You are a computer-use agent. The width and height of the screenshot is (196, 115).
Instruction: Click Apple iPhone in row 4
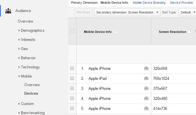pos(100,98)
